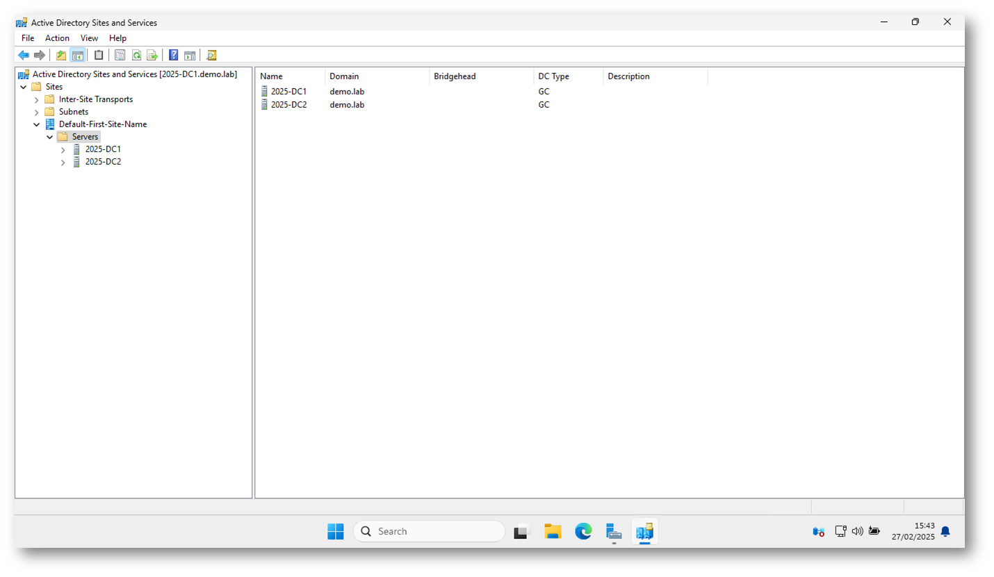The image size is (994, 577).
Task: Go up one level with folder icon
Action: pos(61,56)
